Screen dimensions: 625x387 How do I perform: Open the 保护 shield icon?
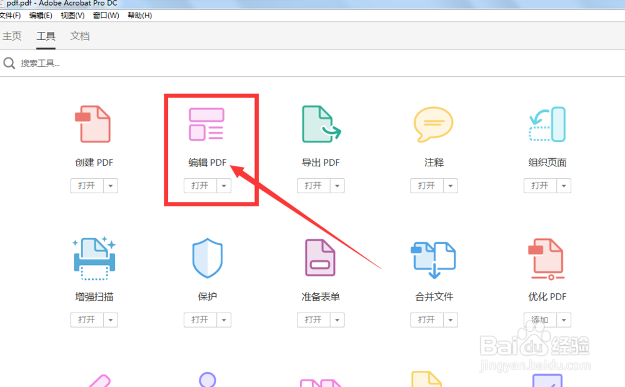pyautogui.click(x=207, y=258)
